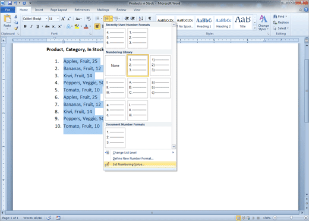Image resolution: width=309 pixels, height=221 pixels.
Task: Click the Cut scissors icon
Action: pos(16,17)
